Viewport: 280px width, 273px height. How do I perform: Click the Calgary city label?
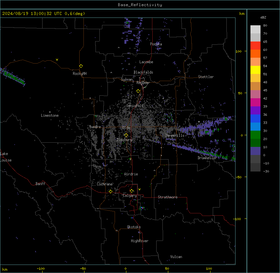click(x=130, y=196)
